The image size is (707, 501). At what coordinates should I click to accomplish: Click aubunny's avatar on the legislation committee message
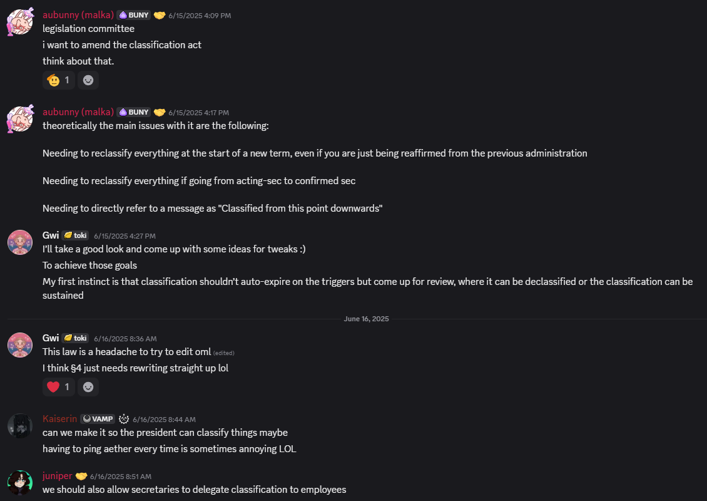coord(20,21)
